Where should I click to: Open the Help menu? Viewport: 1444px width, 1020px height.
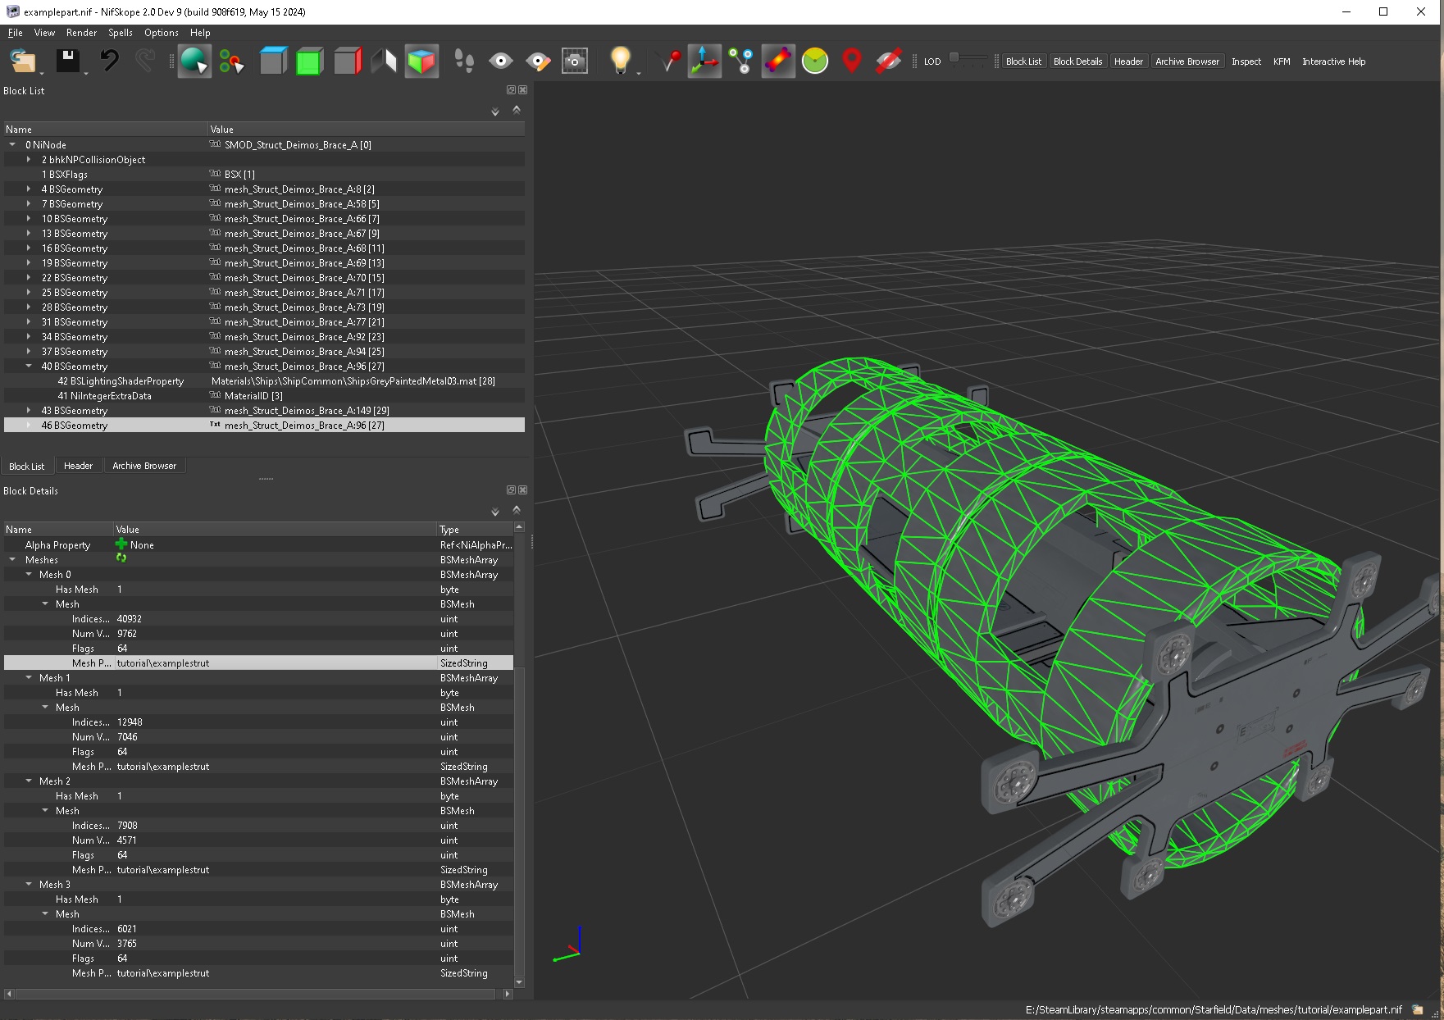(x=200, y=33)
